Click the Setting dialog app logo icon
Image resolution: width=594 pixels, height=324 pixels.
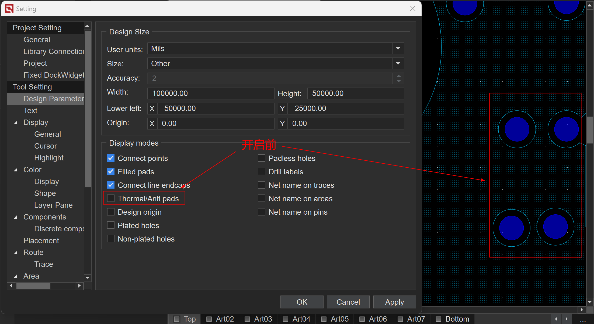coord(9,9)
